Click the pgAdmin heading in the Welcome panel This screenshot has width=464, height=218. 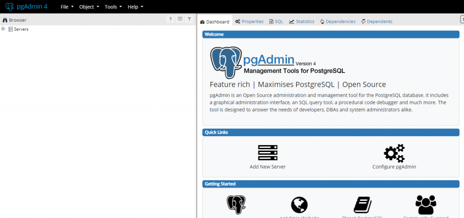pyautogui.click(x=269, y=60)
